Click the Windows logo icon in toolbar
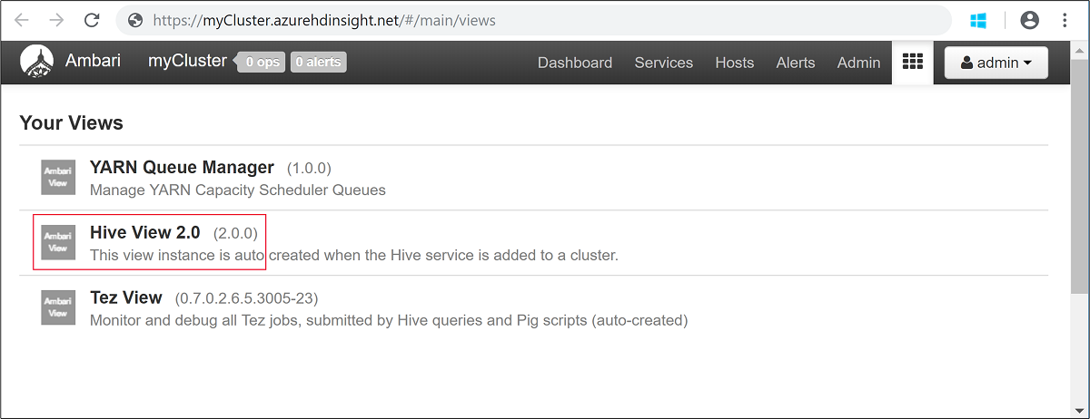This screenshot has height=419, width=1090. [978, 20]
